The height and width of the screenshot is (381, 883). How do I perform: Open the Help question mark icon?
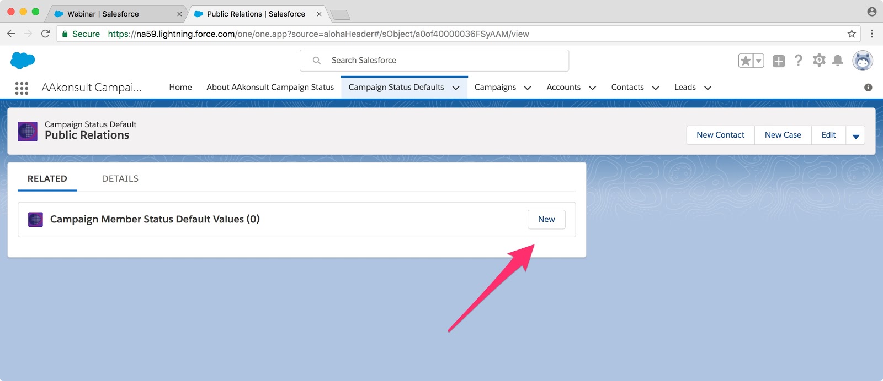point(798,61)
